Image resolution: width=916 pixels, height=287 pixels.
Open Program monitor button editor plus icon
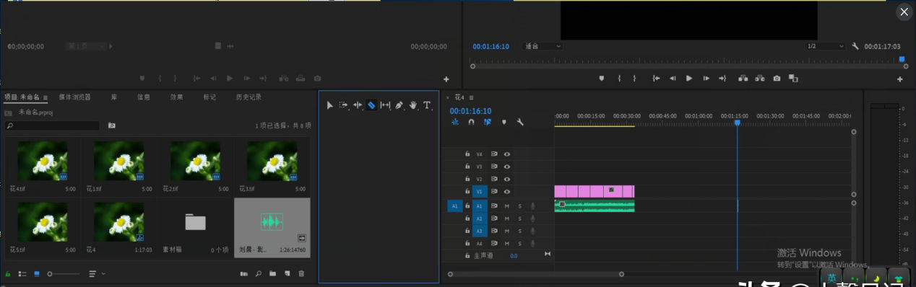tap(899, 79)
